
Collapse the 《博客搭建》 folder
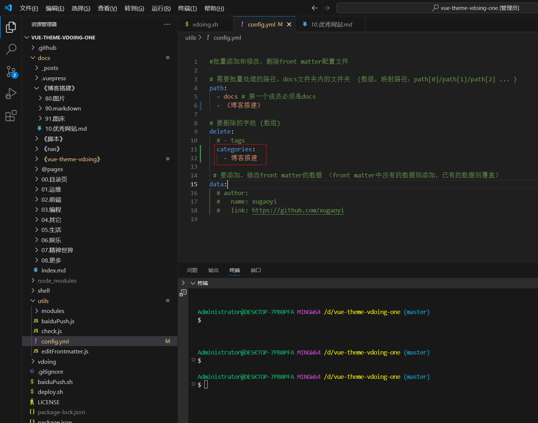coord(100,88)
